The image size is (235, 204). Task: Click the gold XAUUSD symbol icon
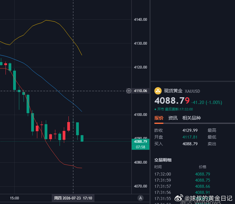(x=158, y=91)
